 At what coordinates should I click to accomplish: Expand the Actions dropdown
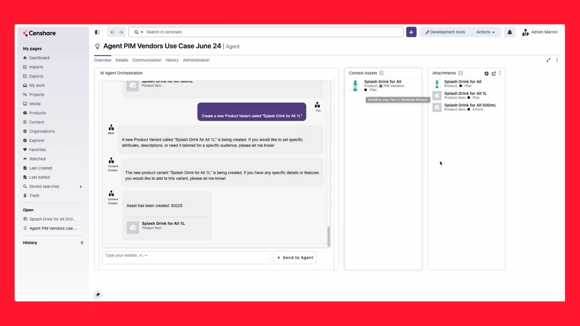485,32
